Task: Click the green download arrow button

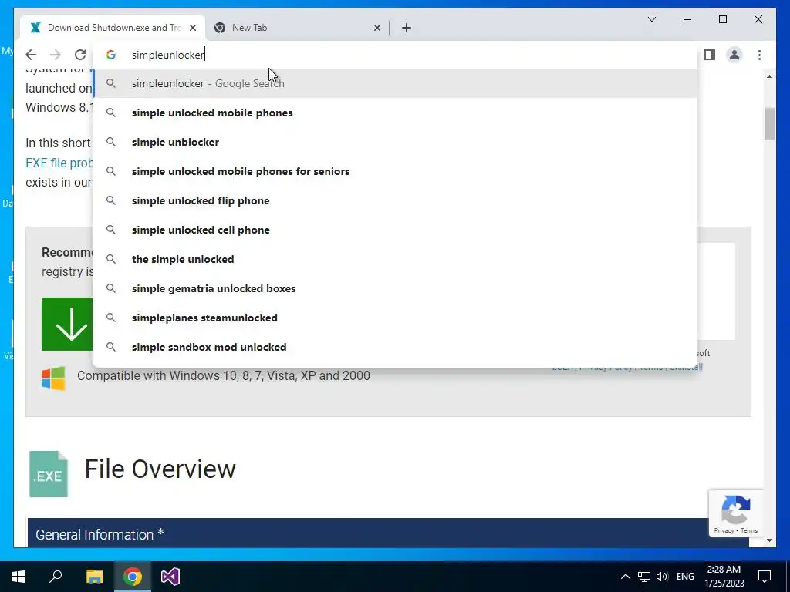Action: coord(67,325)
